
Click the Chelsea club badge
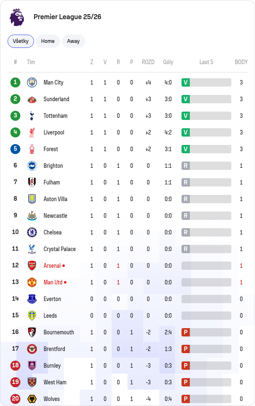click(32, 232)
